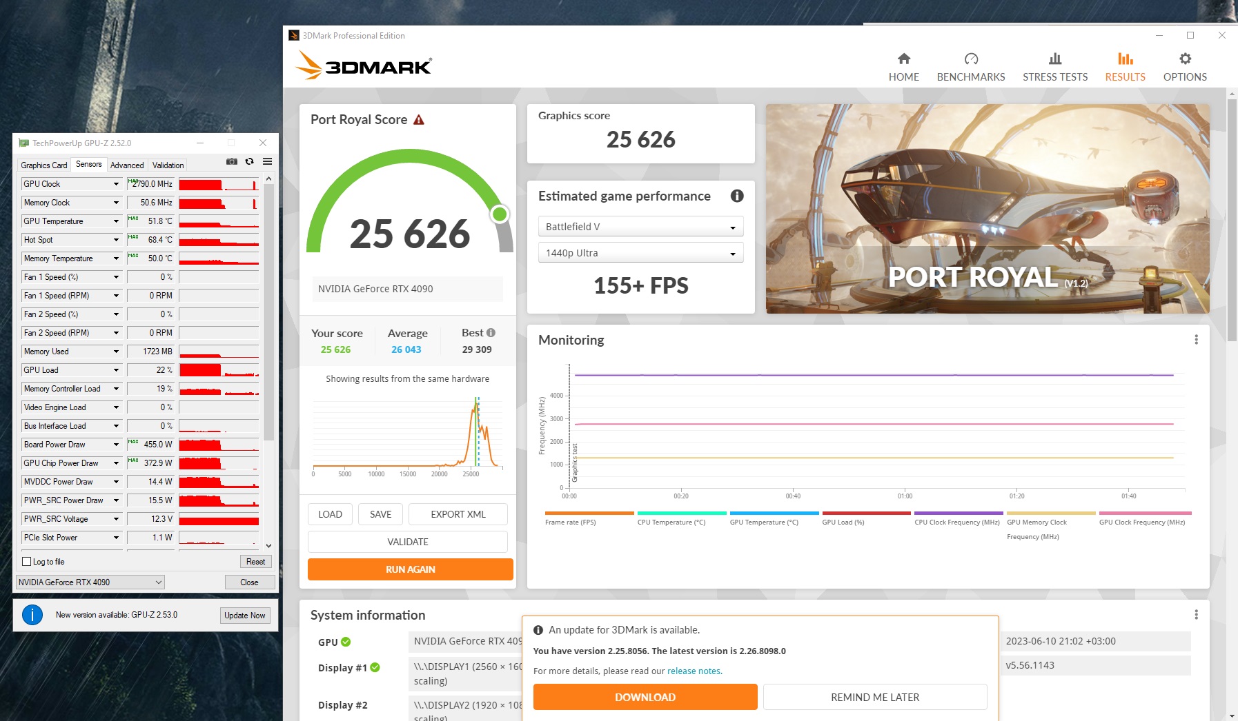Toggle GPU Temperature (°C) legend entry

(x=774, y=518)
